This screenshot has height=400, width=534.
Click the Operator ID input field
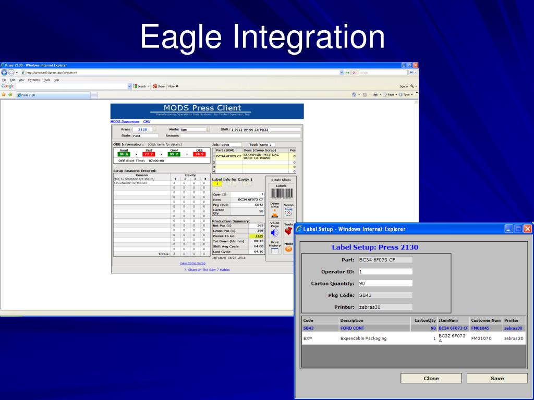tap(385, 271)
